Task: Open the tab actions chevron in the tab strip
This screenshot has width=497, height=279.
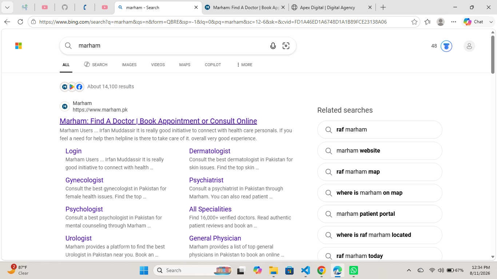Action: (7, 7)
